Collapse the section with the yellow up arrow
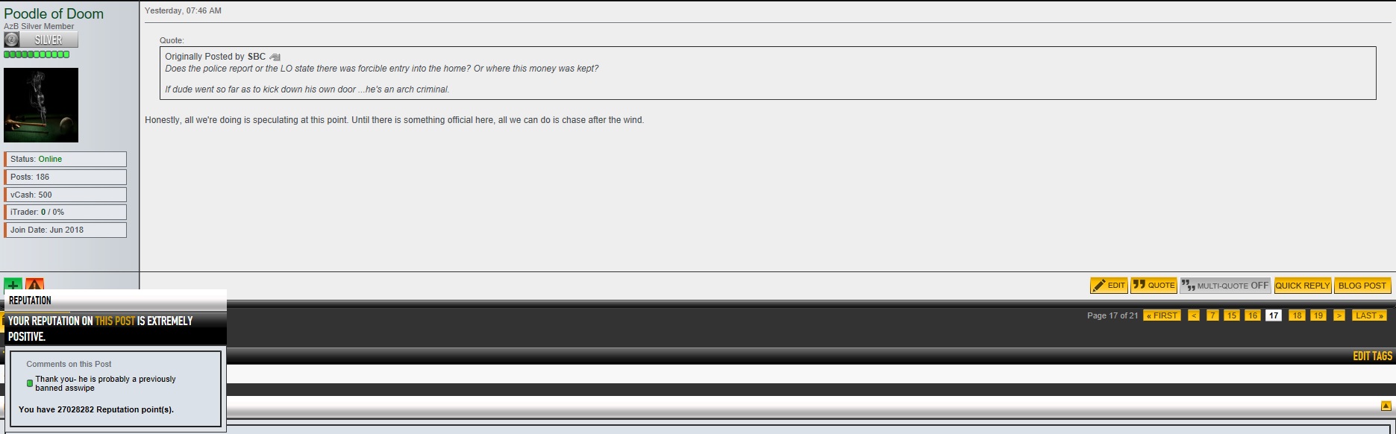Screen dimensions: 1396x434 click(x=1386, y=406)
